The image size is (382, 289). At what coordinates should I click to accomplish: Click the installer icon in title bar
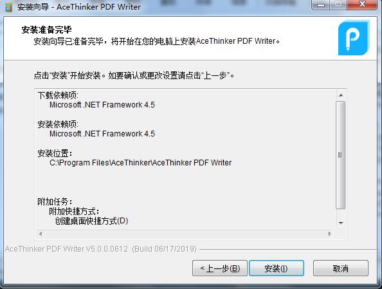pos(8,7)
